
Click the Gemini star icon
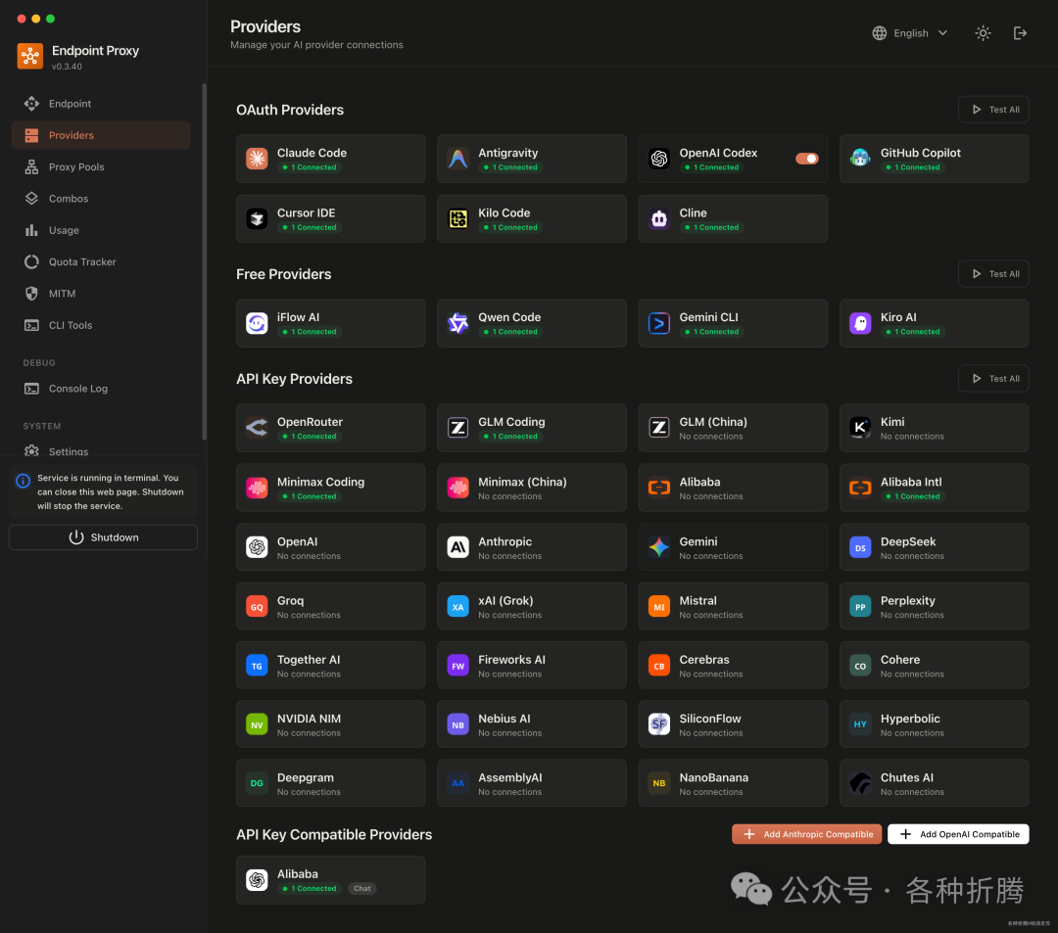[658, 546]
